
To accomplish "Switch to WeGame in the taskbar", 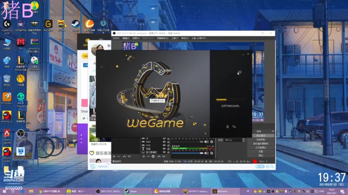I will [225, 192].
